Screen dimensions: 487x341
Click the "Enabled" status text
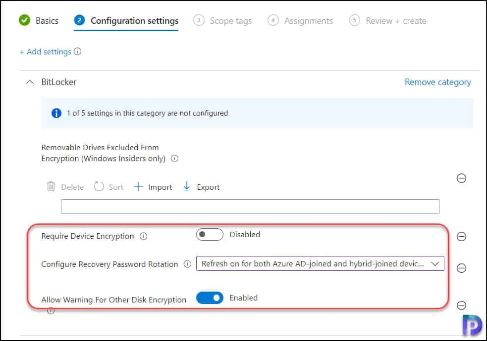click(x=244, y=298)
